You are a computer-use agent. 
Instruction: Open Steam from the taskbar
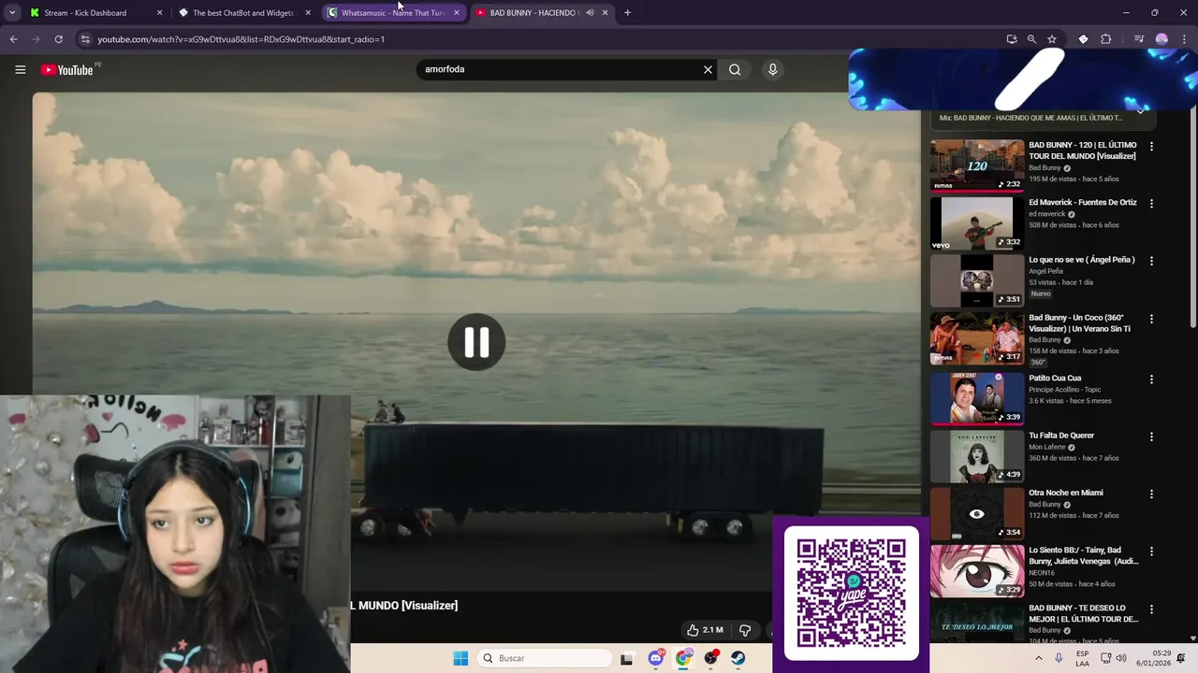738,658
